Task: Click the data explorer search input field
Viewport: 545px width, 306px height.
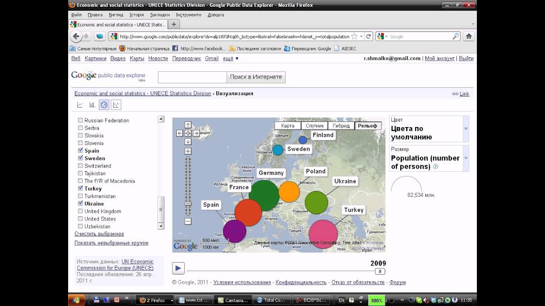Action: point(192,77)
